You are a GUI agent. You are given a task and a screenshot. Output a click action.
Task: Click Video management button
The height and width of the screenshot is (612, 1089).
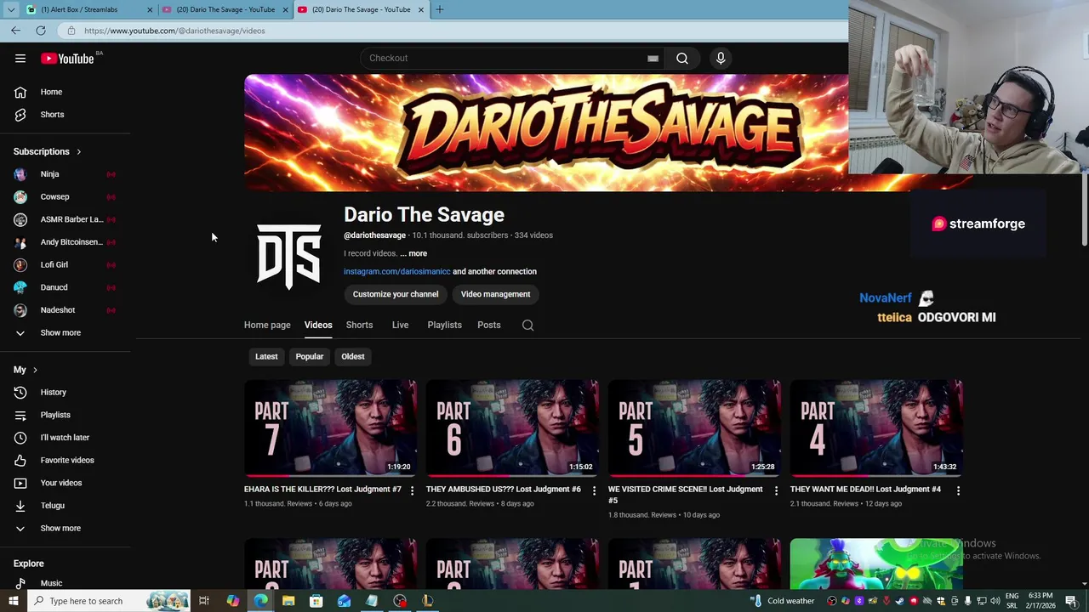(x=495, y=294)
